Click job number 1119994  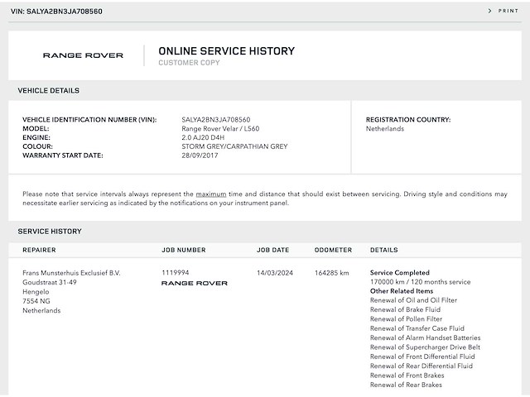(x=176, y=272)
